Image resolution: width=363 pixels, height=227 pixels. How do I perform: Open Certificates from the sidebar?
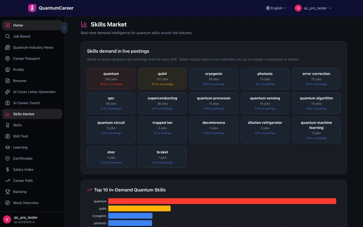pyautogui.click(x=32, y=159)
